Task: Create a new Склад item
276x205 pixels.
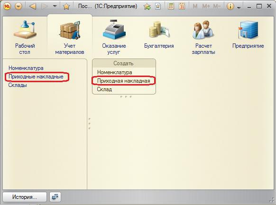Action: (x=104, y=89)
